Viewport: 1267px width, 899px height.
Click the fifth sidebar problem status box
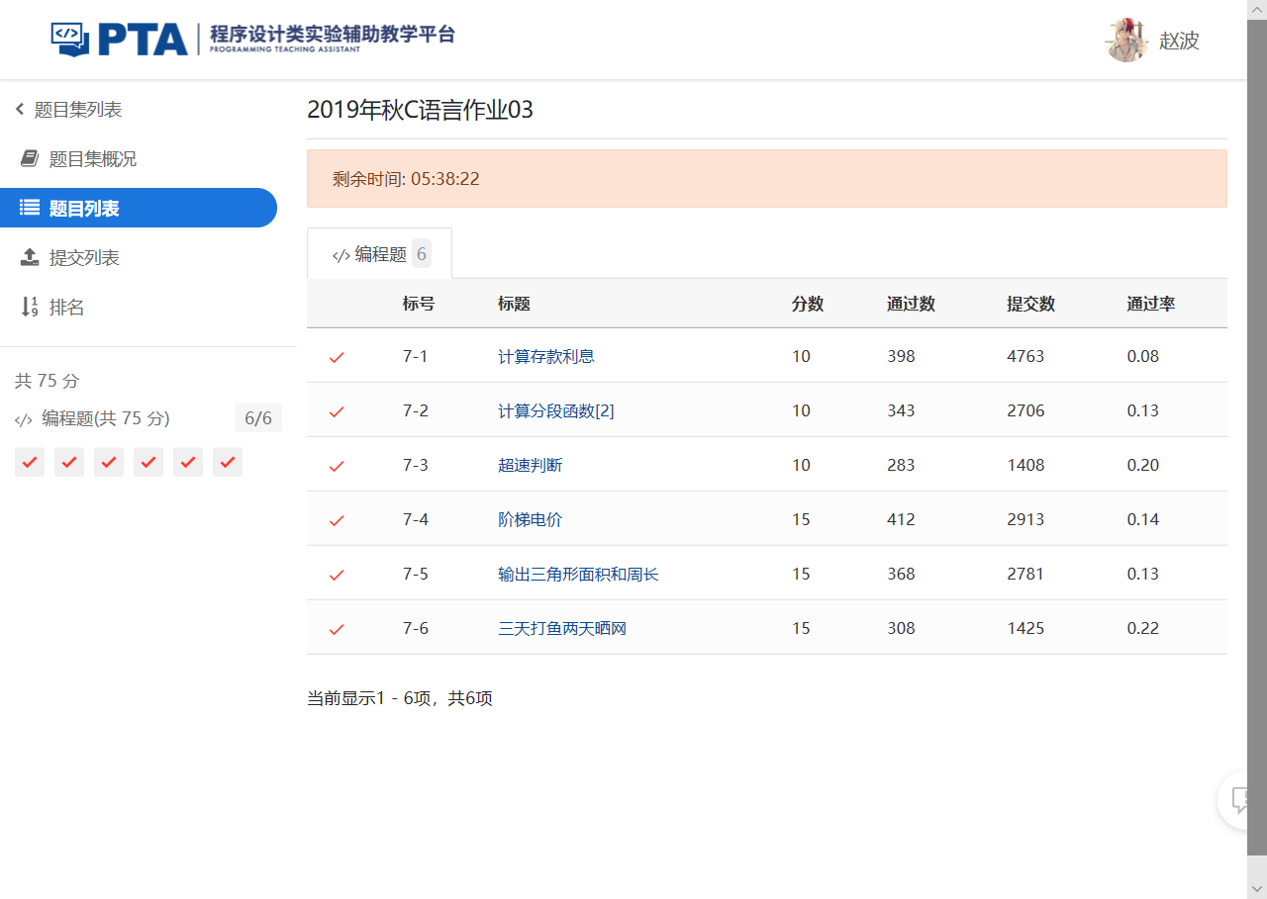pyautogui.click(x=188, y=462)
